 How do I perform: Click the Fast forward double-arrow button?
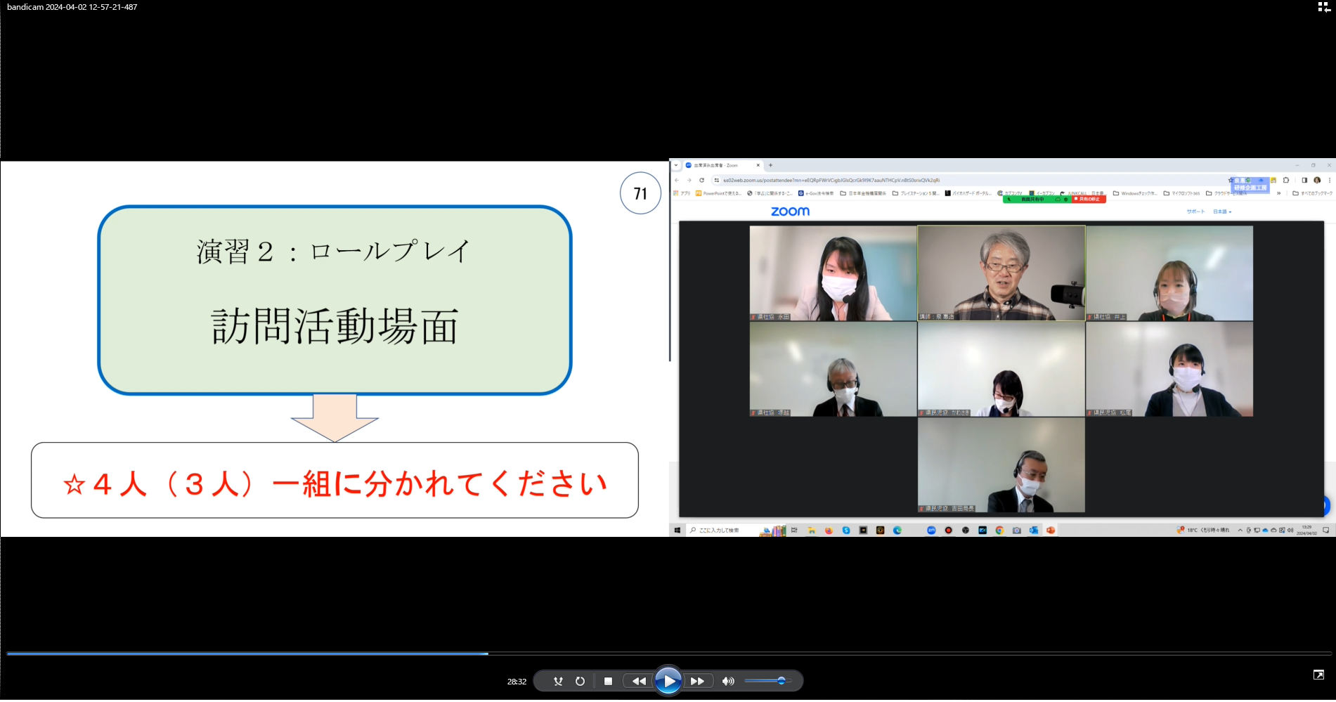coord(697,681)
